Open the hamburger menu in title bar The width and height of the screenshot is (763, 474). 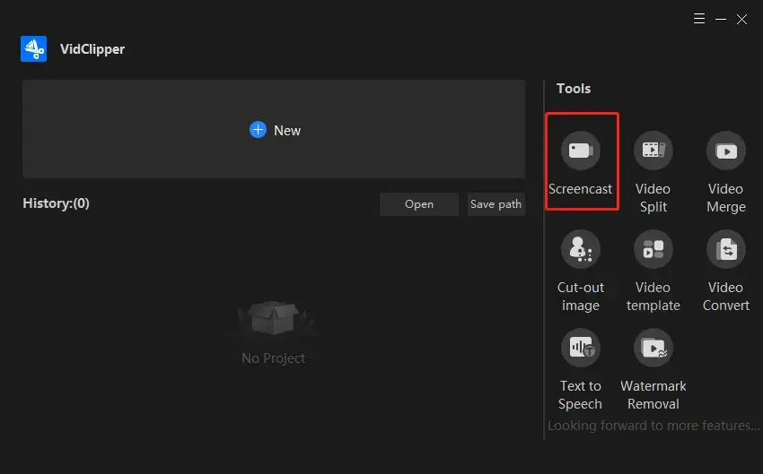click(699, 19)
